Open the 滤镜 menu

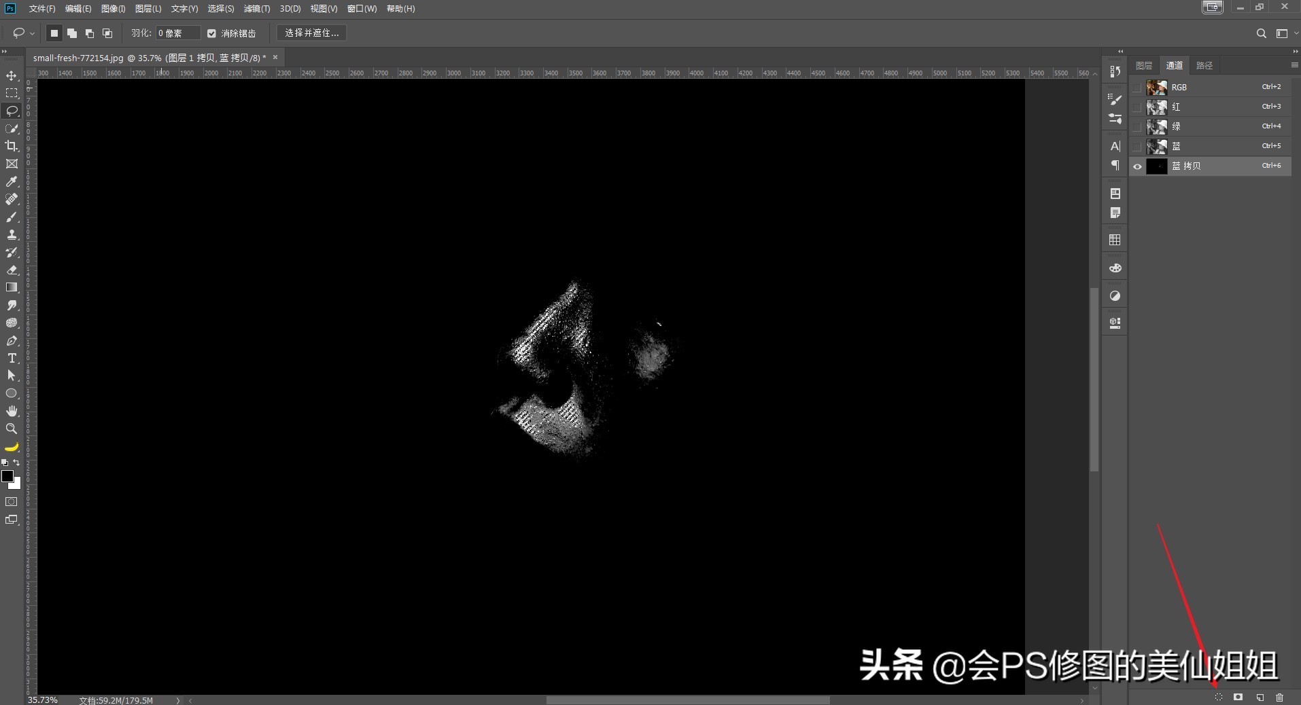(256, 9)
